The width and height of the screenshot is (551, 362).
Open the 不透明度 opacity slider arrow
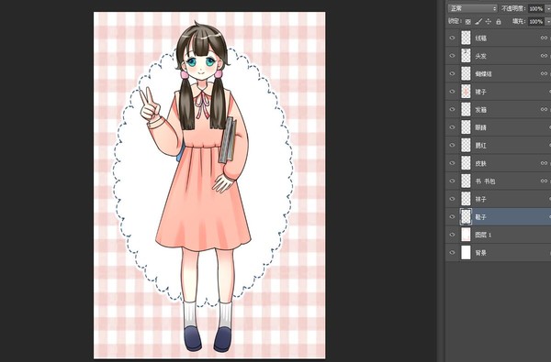(548, 8)
